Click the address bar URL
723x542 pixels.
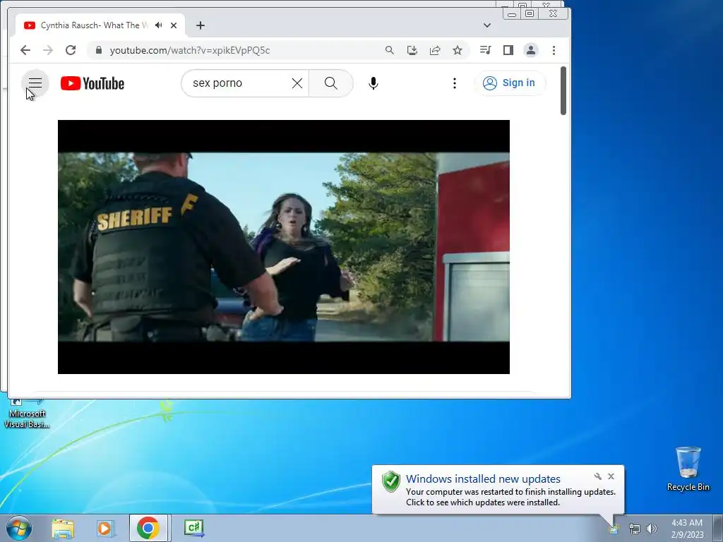tap(190, 50)
